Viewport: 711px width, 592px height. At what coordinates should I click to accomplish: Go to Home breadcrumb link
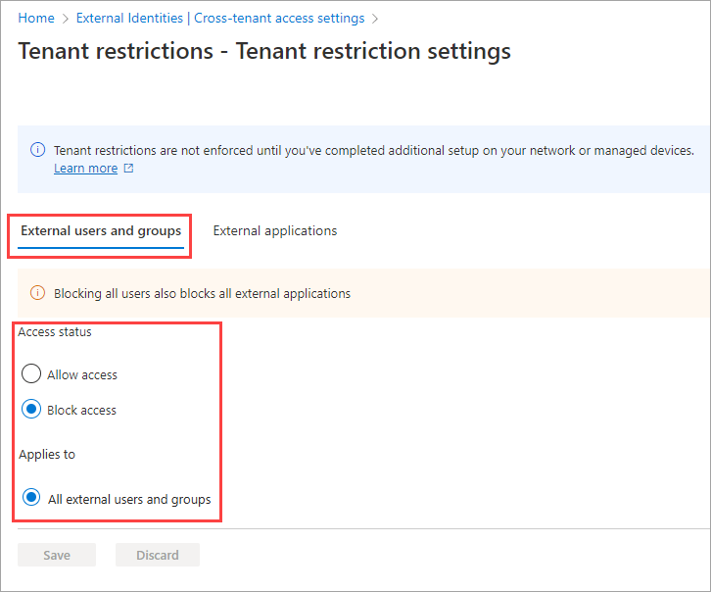pos(36,19)
